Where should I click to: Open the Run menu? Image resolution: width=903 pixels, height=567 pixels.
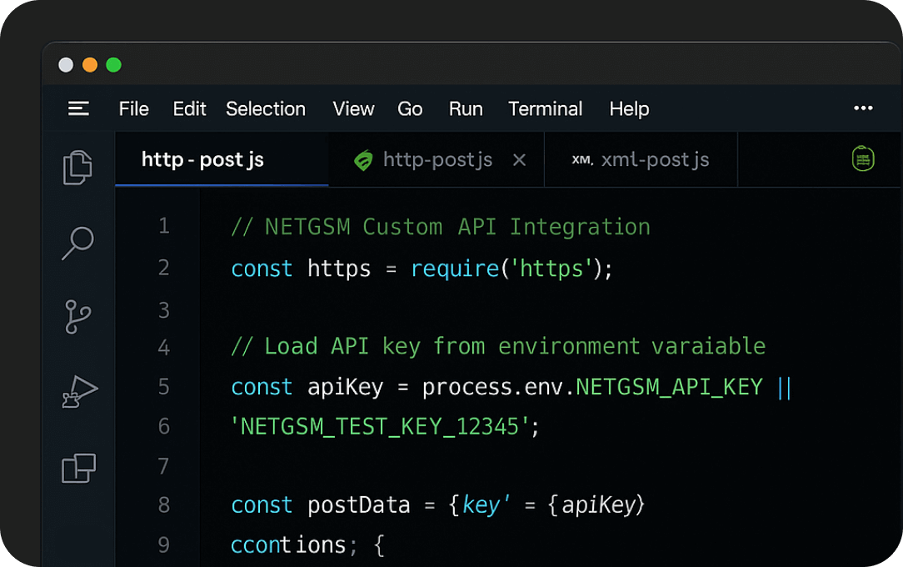coord(466,108)
